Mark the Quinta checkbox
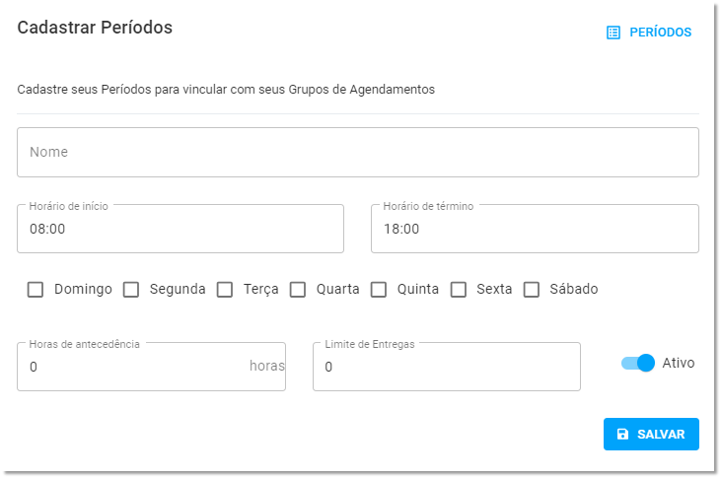The image size is (721, 478). pyautogui.click(x=379, y=290)
